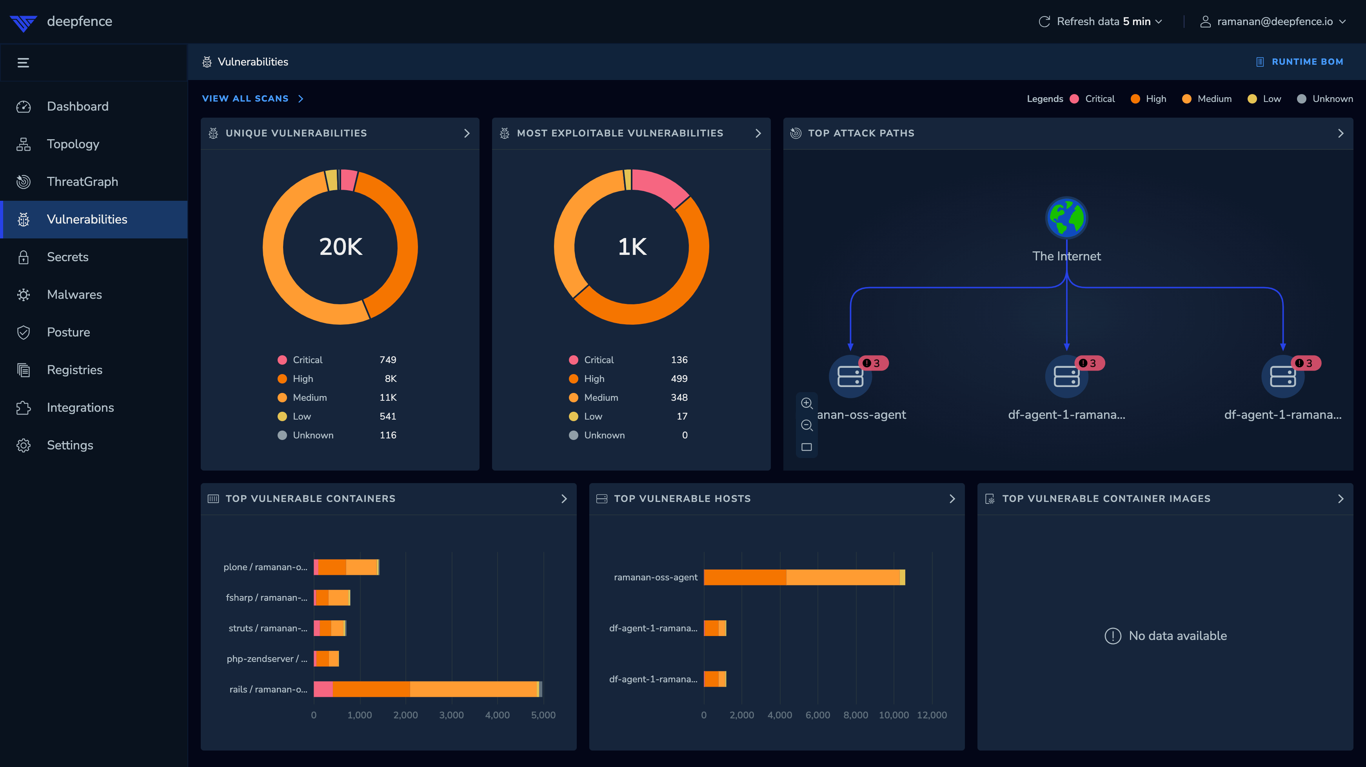Expand Top Vulnerable Containers with the chevron
This screenshot has width=1366, height=767.
(x=564, y=499)
